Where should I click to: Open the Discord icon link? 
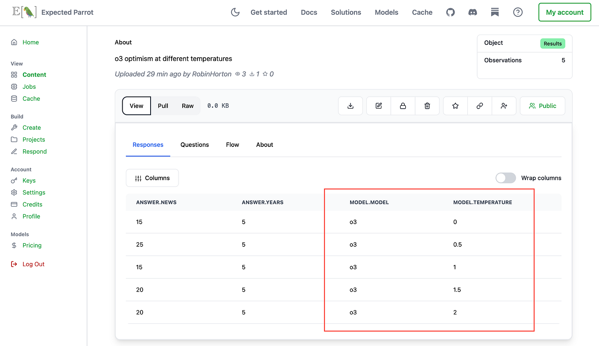(x=473, y=12)
